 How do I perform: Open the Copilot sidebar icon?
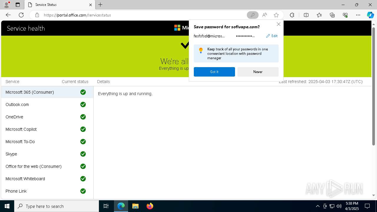[370, 15]
